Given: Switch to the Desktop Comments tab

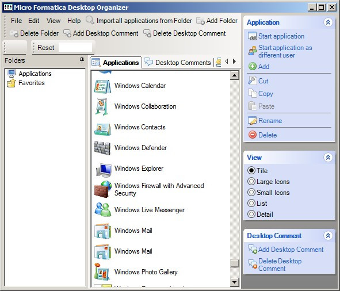Looking at the screenshot, I should (x=178, y=63).
